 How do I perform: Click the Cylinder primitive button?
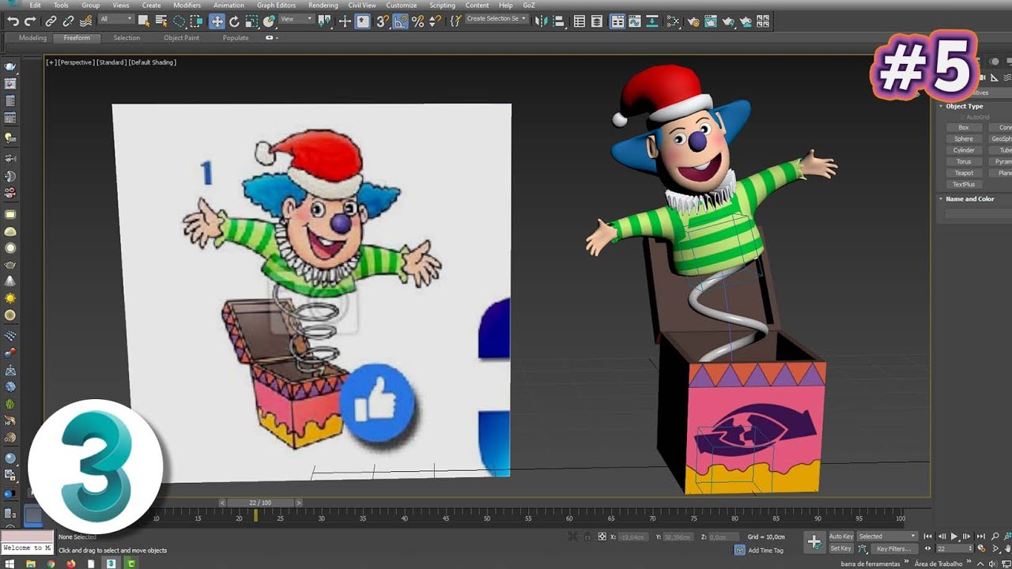pos(964,150)
